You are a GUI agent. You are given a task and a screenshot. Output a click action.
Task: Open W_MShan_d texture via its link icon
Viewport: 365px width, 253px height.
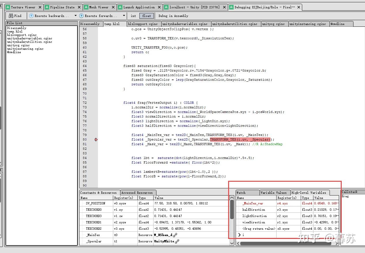click(175, 235)
